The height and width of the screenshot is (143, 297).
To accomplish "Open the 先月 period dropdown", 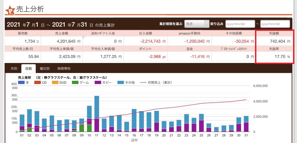I will 196,24.
